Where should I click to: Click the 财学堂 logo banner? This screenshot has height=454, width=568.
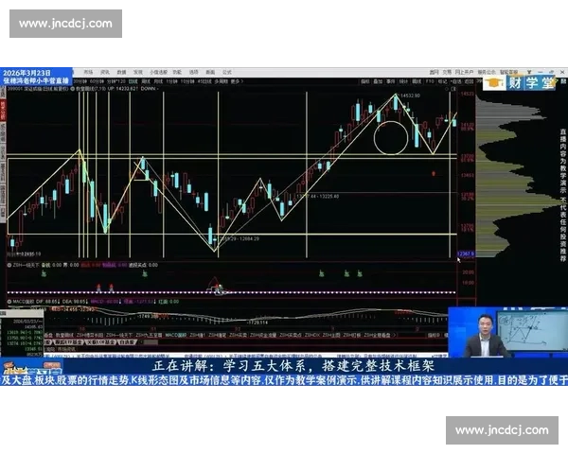pyautogui.click(x=520, y=83)
